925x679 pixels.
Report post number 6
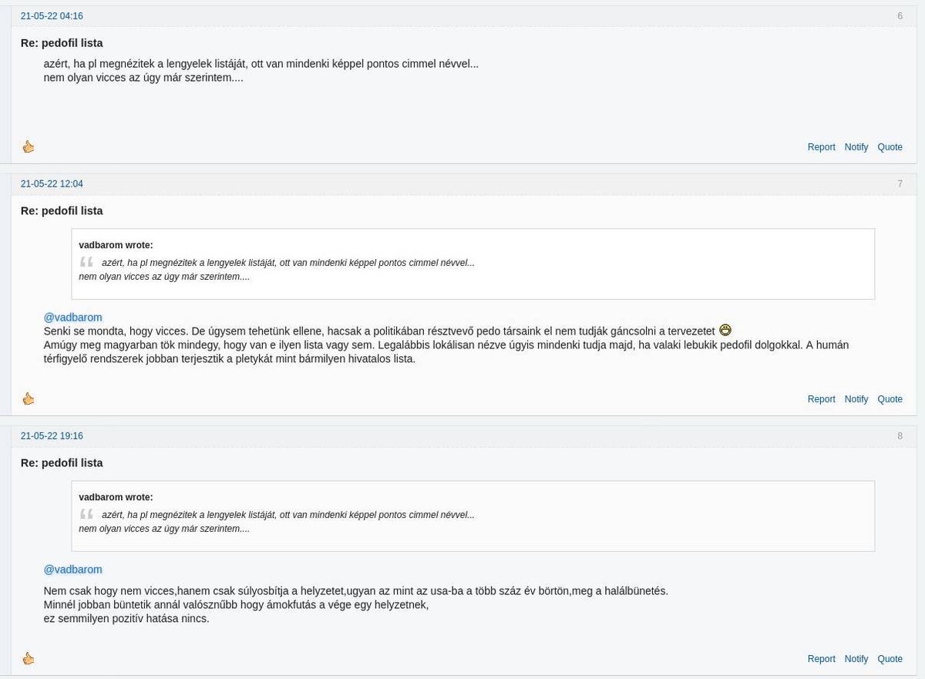click(821, 147)
